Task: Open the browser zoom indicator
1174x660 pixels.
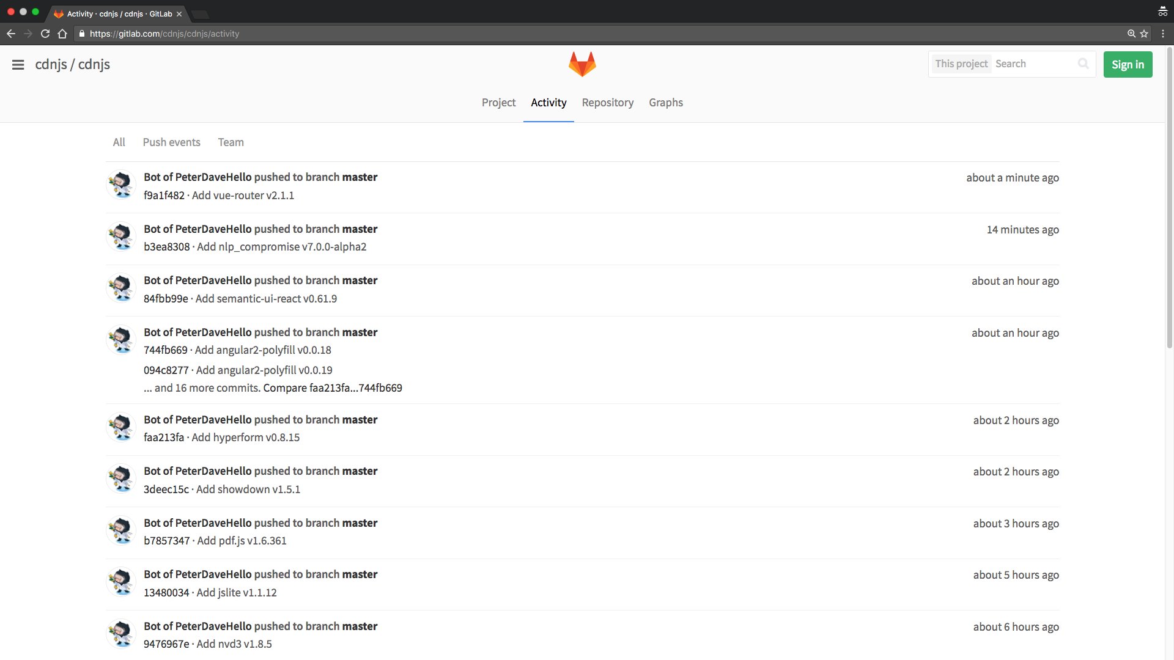Action: tap(1131, 34)
